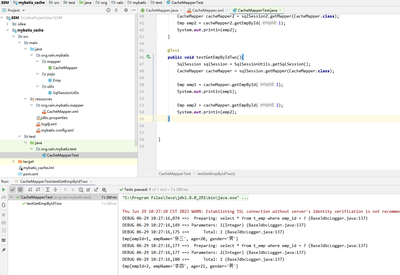Click the exit icon in Run sidebar
The height and width of the screenshot is (275, 400).
tap(4, 230)
